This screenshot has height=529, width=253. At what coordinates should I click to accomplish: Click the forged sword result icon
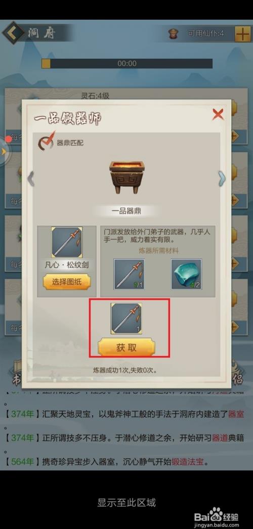click(126, 319)
